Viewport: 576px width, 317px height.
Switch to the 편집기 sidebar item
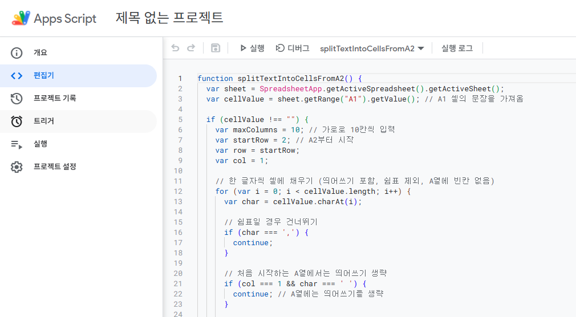point(78,76)
